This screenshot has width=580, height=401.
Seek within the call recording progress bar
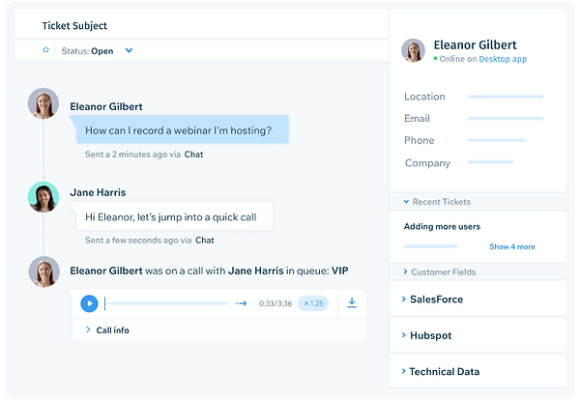click(x=166, y=303)
